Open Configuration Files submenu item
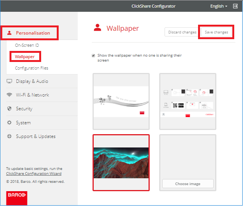 coord(32,68)
